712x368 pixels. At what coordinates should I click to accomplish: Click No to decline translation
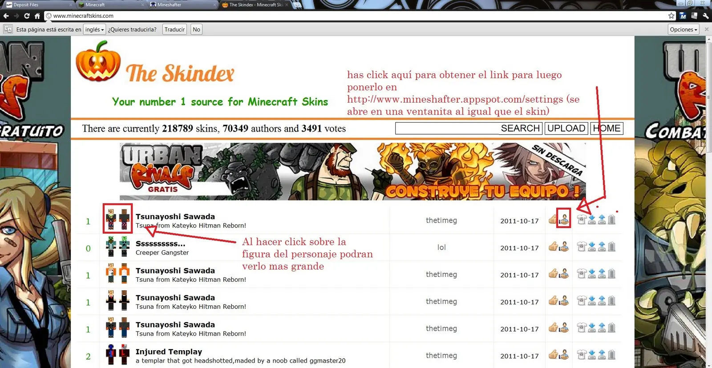[x=196, y=29]
